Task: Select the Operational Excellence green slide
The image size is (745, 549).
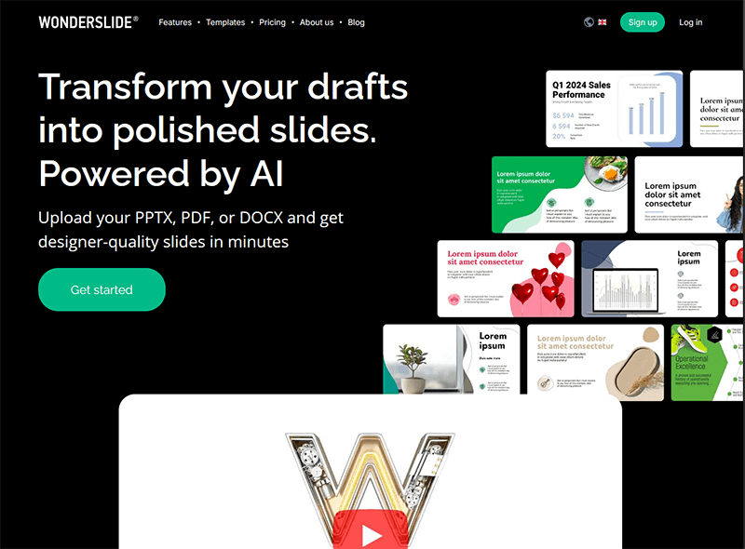Action: 708,363
